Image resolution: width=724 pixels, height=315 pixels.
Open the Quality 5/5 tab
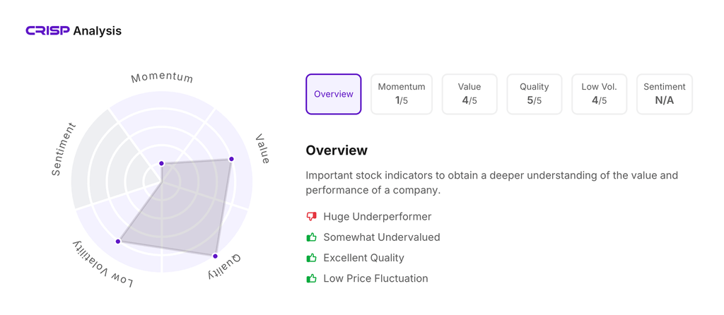click(x=535, y=94)
